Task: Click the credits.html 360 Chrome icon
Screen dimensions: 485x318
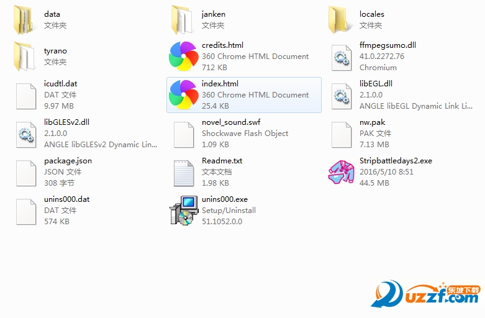Action: pyautogui.click(x=183, y=57)
